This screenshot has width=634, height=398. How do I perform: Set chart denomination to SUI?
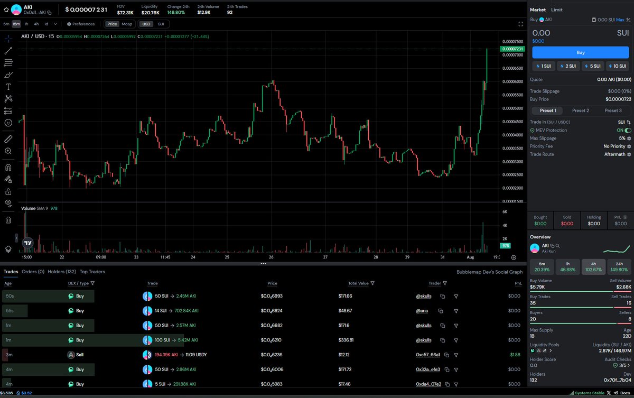161,24
